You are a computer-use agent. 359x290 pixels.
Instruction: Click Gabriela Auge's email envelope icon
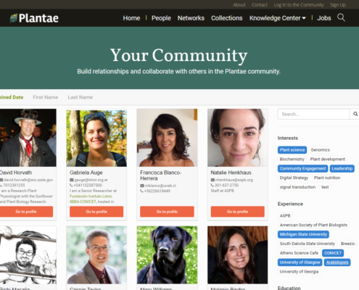click(72, 180)
